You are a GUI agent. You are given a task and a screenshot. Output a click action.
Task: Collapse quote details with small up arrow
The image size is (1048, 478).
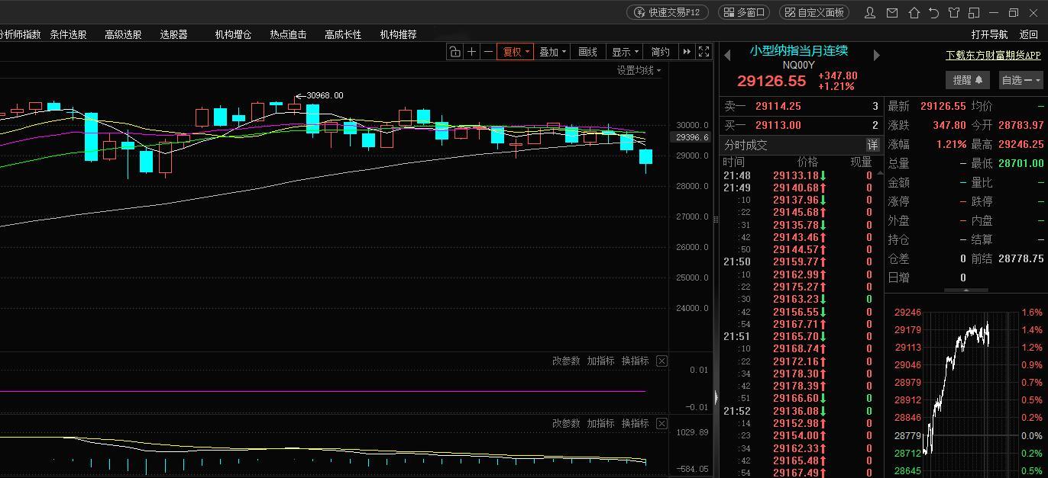click(966, 290)
